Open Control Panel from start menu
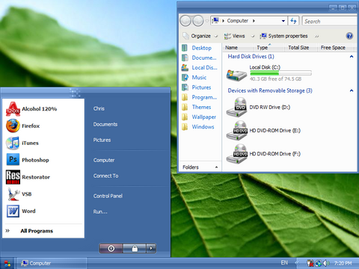359x269 pixels. pyautogui.click(x=108, y=196)
